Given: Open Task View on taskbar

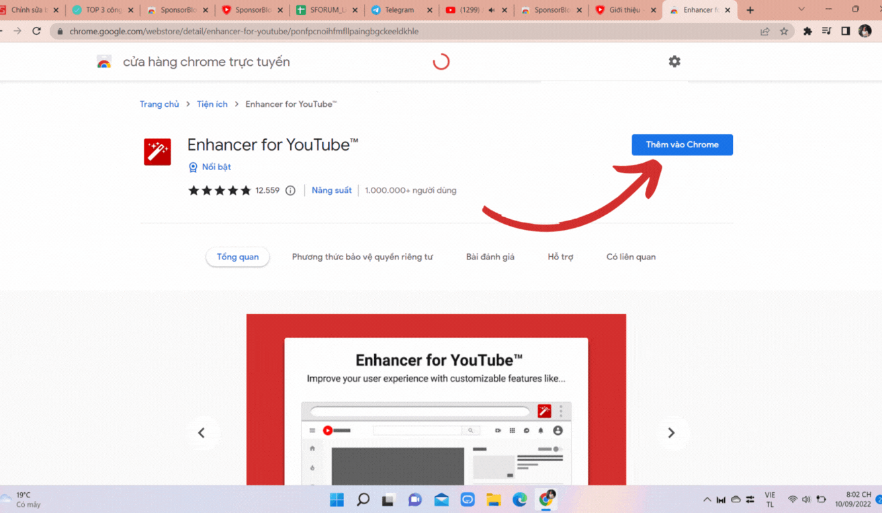Looking at the screenshot, I should [x=389, y=500].
